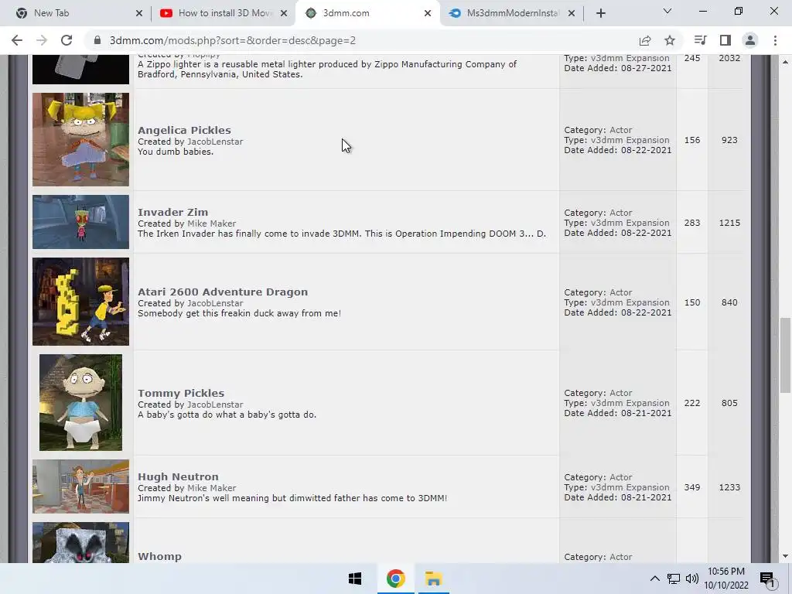Open the volume control tray icon

692,579
